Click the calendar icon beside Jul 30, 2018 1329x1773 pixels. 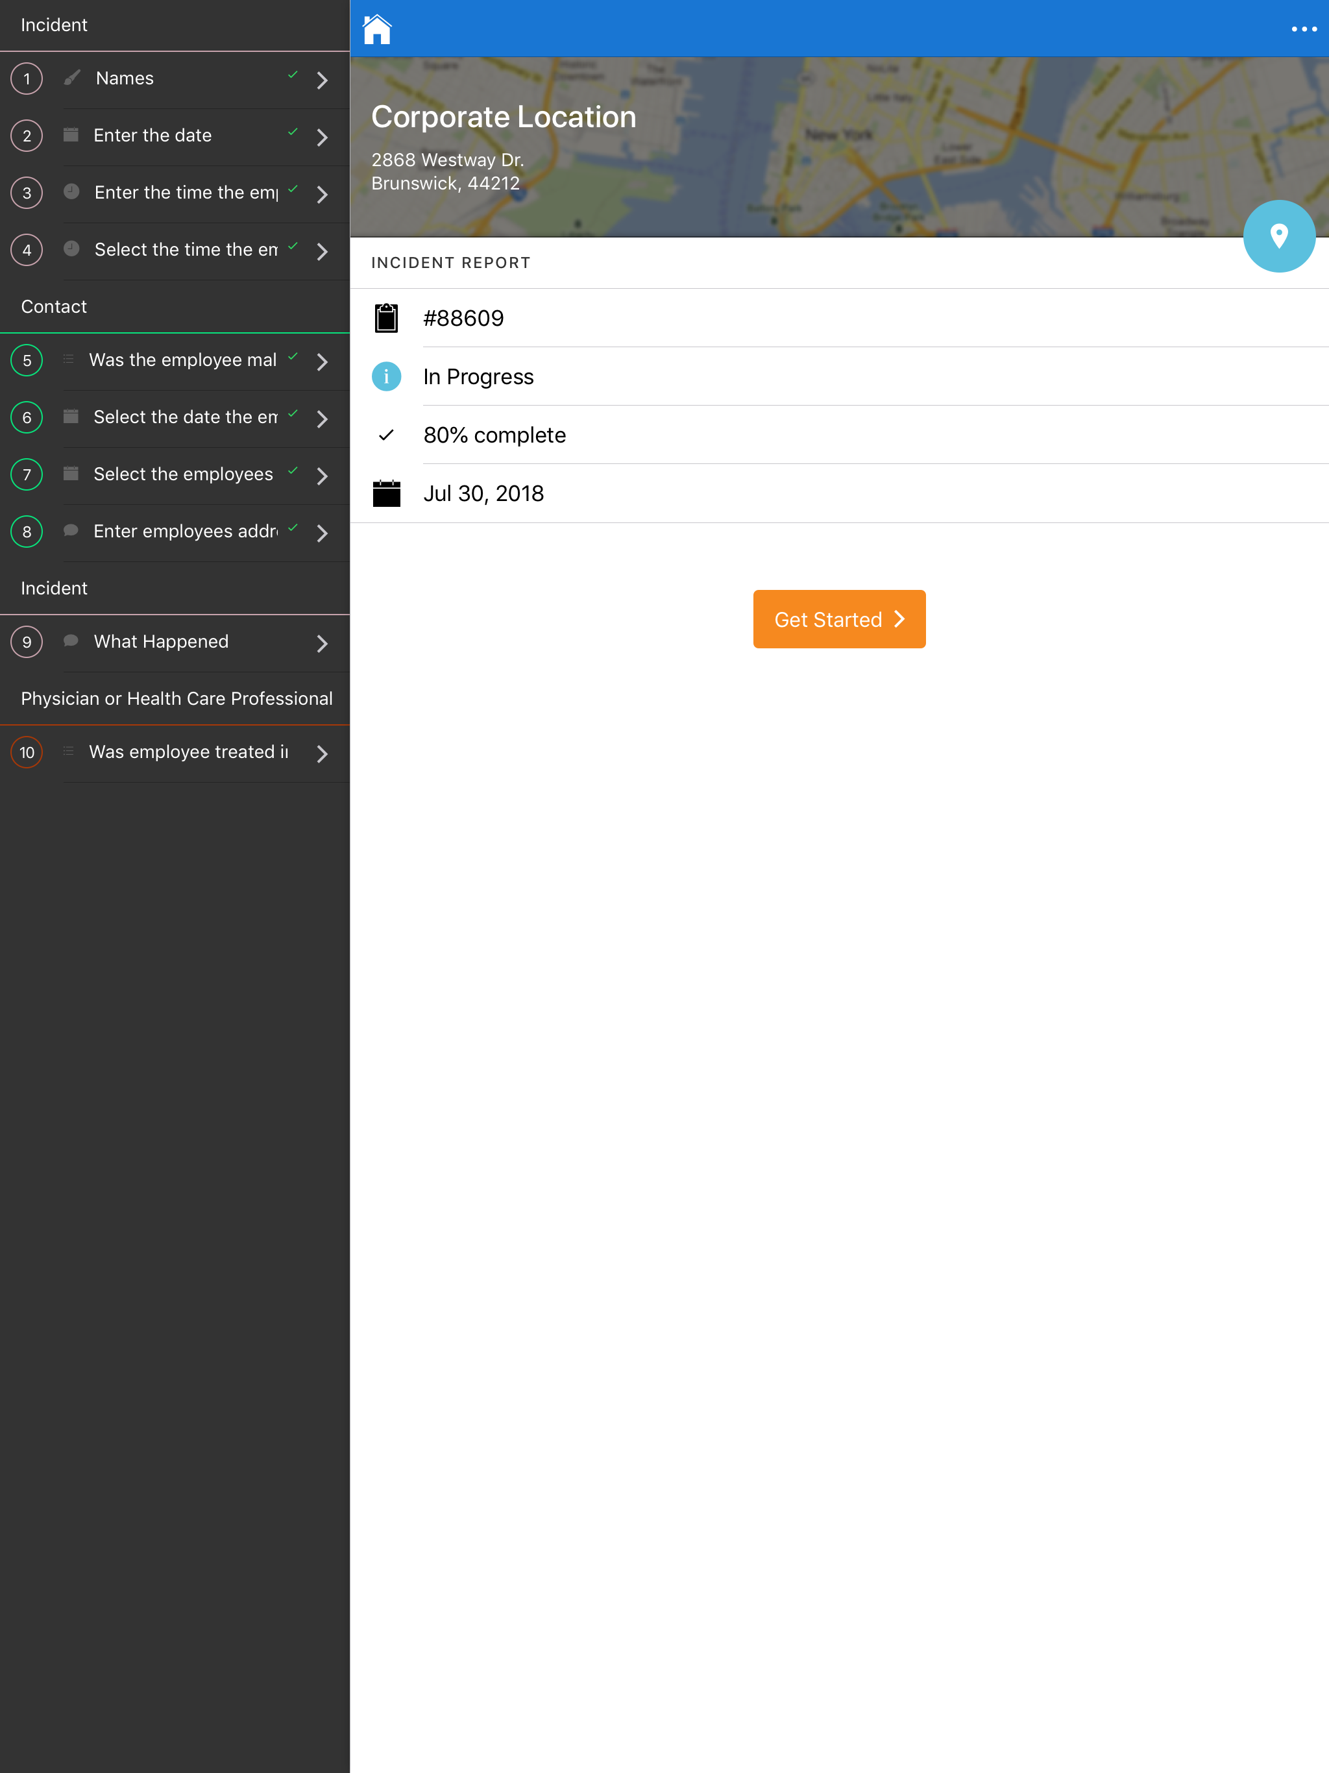(387, 493)
